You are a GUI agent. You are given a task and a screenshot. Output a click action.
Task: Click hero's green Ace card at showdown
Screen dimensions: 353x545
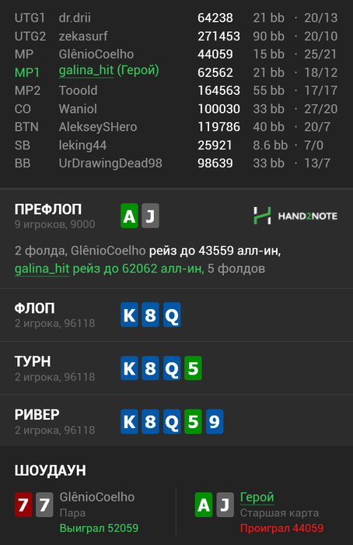click(204, 505)
